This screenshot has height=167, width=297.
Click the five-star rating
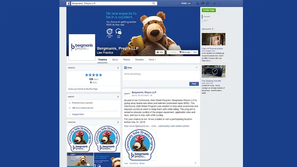[94, 75]
